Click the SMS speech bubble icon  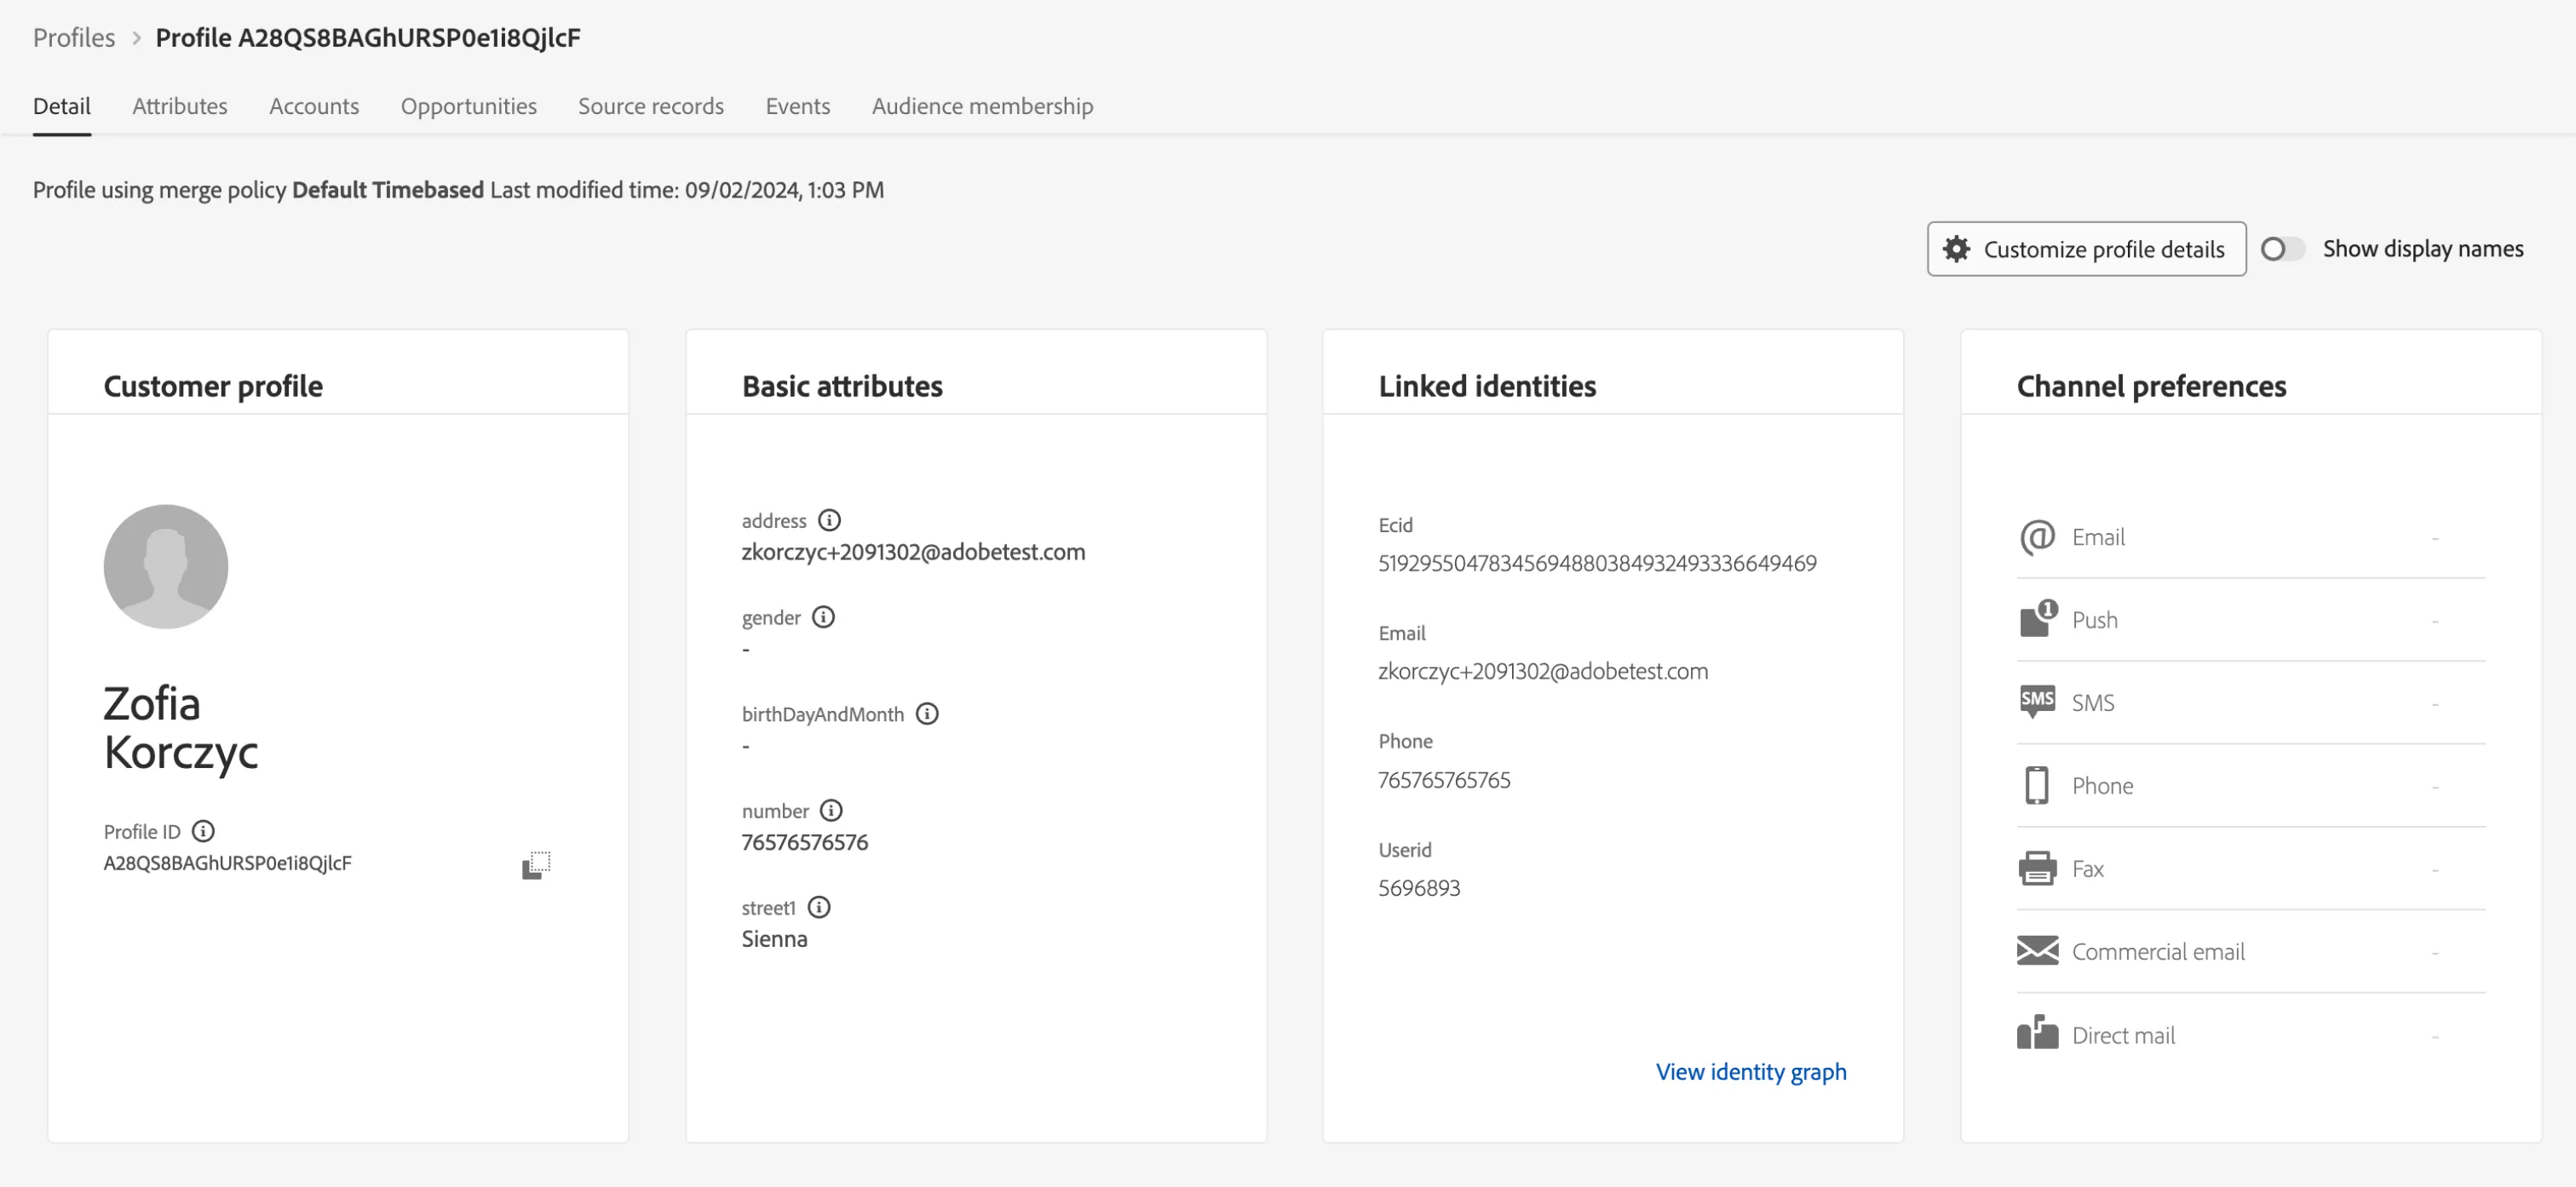click(2037, 702)
